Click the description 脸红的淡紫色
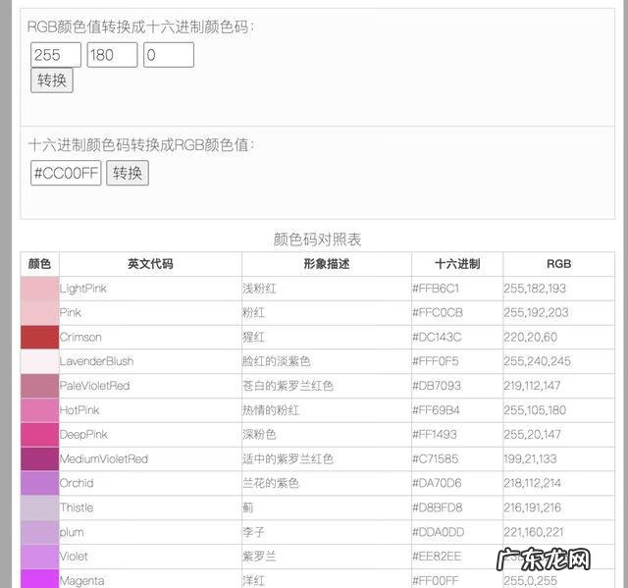Screen dimensions: 628x588 click(276, 361)
